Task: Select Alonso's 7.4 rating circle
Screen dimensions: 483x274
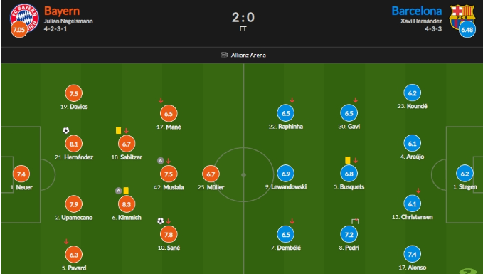Action: [x=412, y=254]
